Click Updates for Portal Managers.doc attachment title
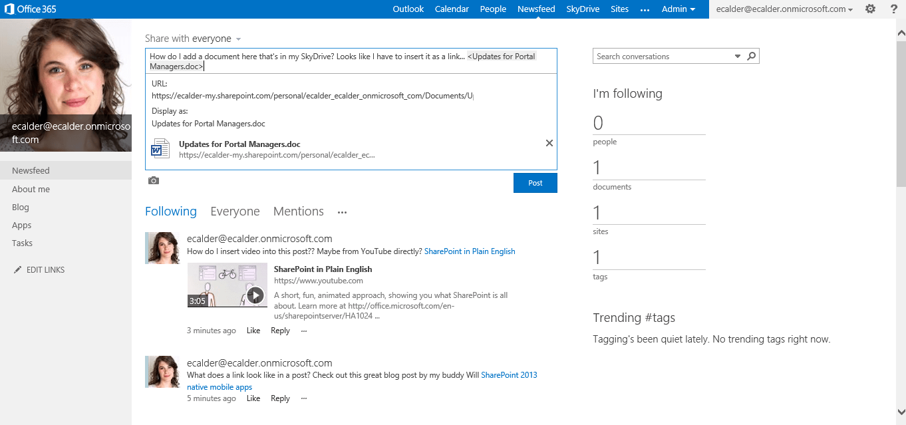 239,144
